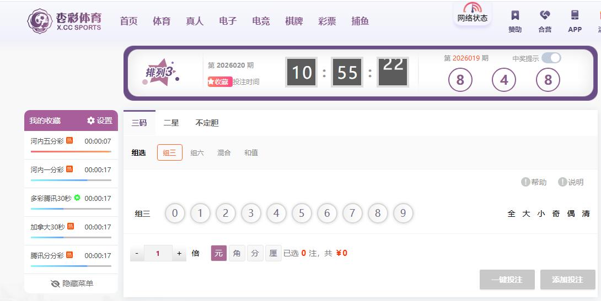Decrease multiplier with the minus button
601x301 pixels.
coord(137,253)
